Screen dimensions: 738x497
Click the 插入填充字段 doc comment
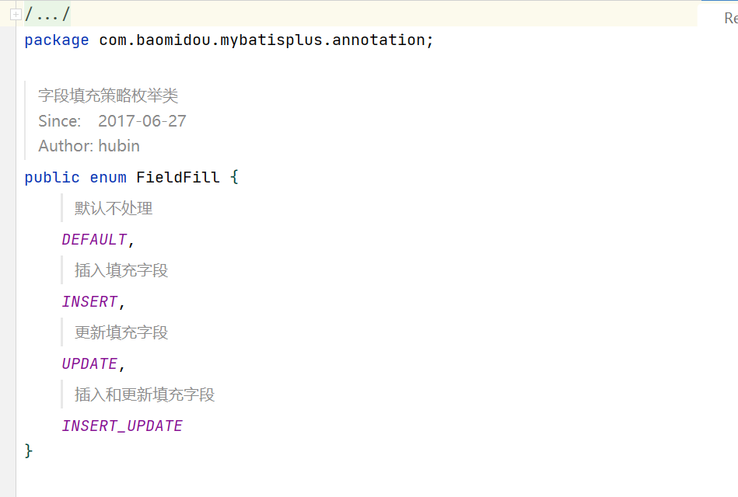pos(121,270)
